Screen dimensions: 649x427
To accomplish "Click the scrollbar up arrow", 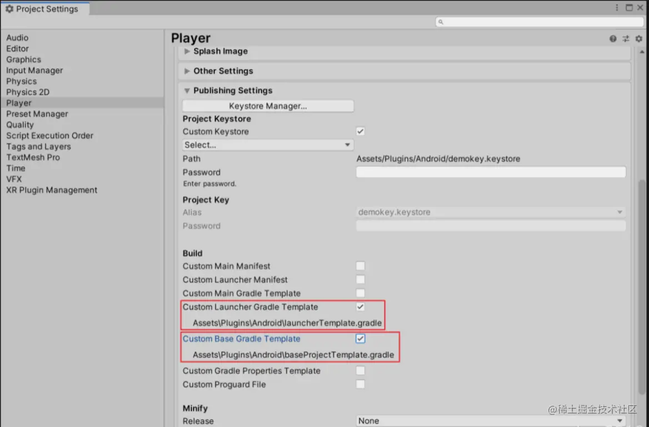I will 642,52.
